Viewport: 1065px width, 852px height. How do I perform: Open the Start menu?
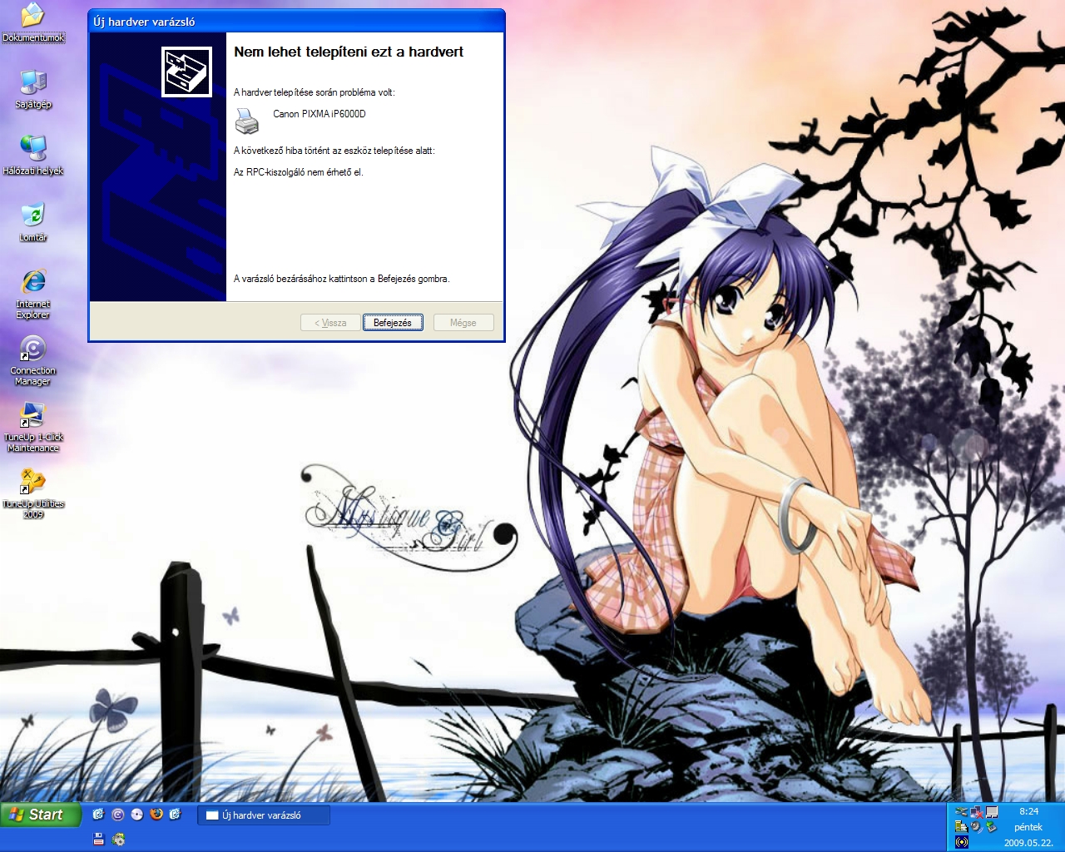(x=41, y=815)
